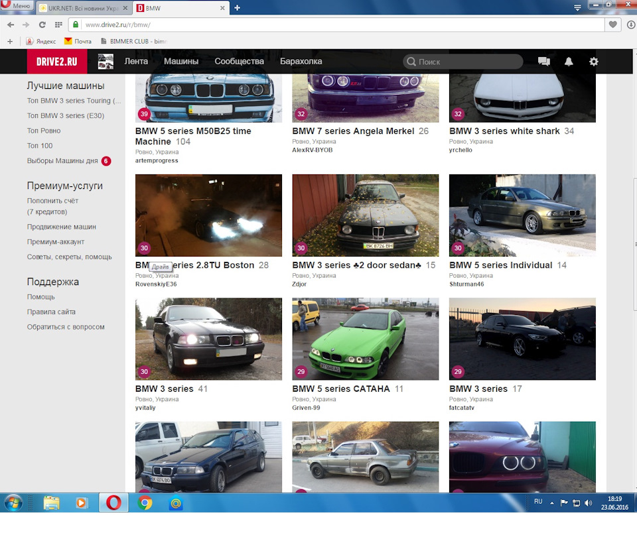Click the heart bookmark icon
Image resolution: width=637 pixels, height=537 pixels.
(x=612, y=25)
